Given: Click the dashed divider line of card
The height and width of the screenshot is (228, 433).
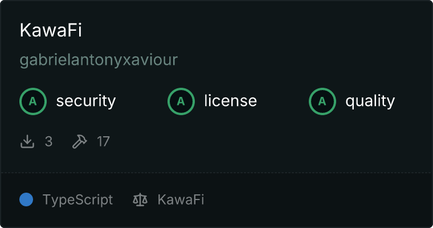Looking at the screenshot, I should [x=217, y=173].
